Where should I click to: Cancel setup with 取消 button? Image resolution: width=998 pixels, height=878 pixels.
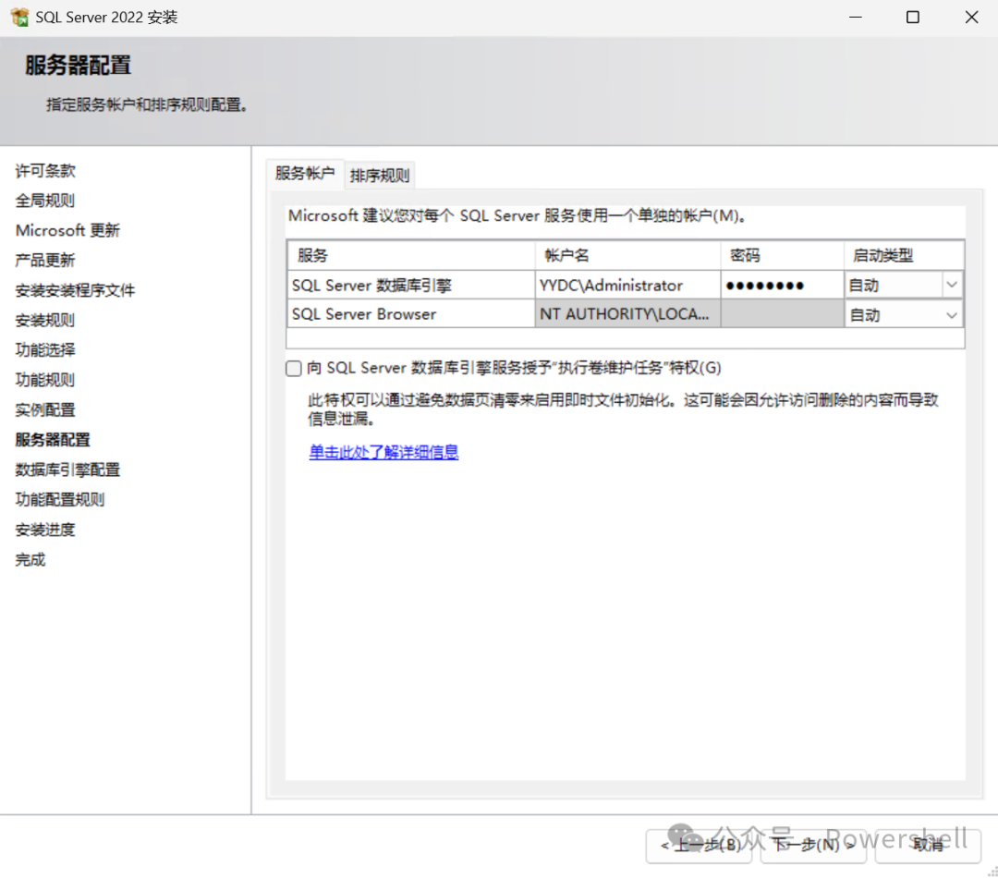pyautogui.click(x=928, y=846)
